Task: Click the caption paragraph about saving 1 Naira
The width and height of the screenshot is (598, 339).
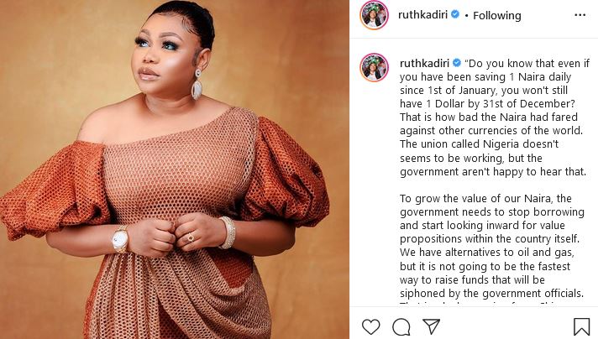Action: coord(494,117)
